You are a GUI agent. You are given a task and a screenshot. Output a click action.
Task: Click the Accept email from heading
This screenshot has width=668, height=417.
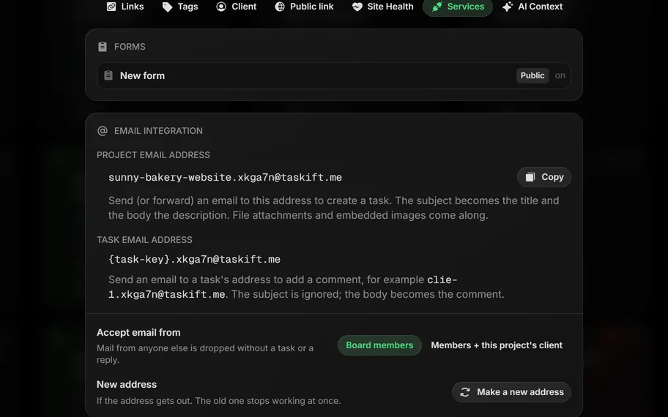pyautogui.click(x=138, y=332)
